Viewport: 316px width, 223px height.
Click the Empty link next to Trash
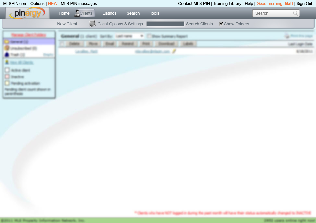pos(48,55)
